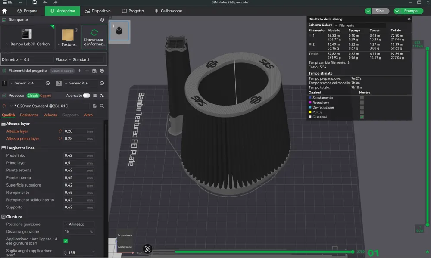Open the Flusso Standard dropdown
431x258 pixels.
pyautogui.click(x=87, y=59)
